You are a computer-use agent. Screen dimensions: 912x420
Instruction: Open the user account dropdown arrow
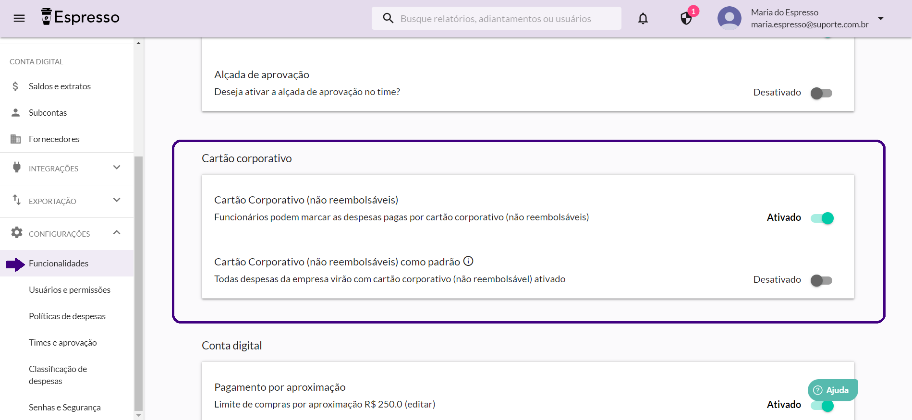coord(881,19)
